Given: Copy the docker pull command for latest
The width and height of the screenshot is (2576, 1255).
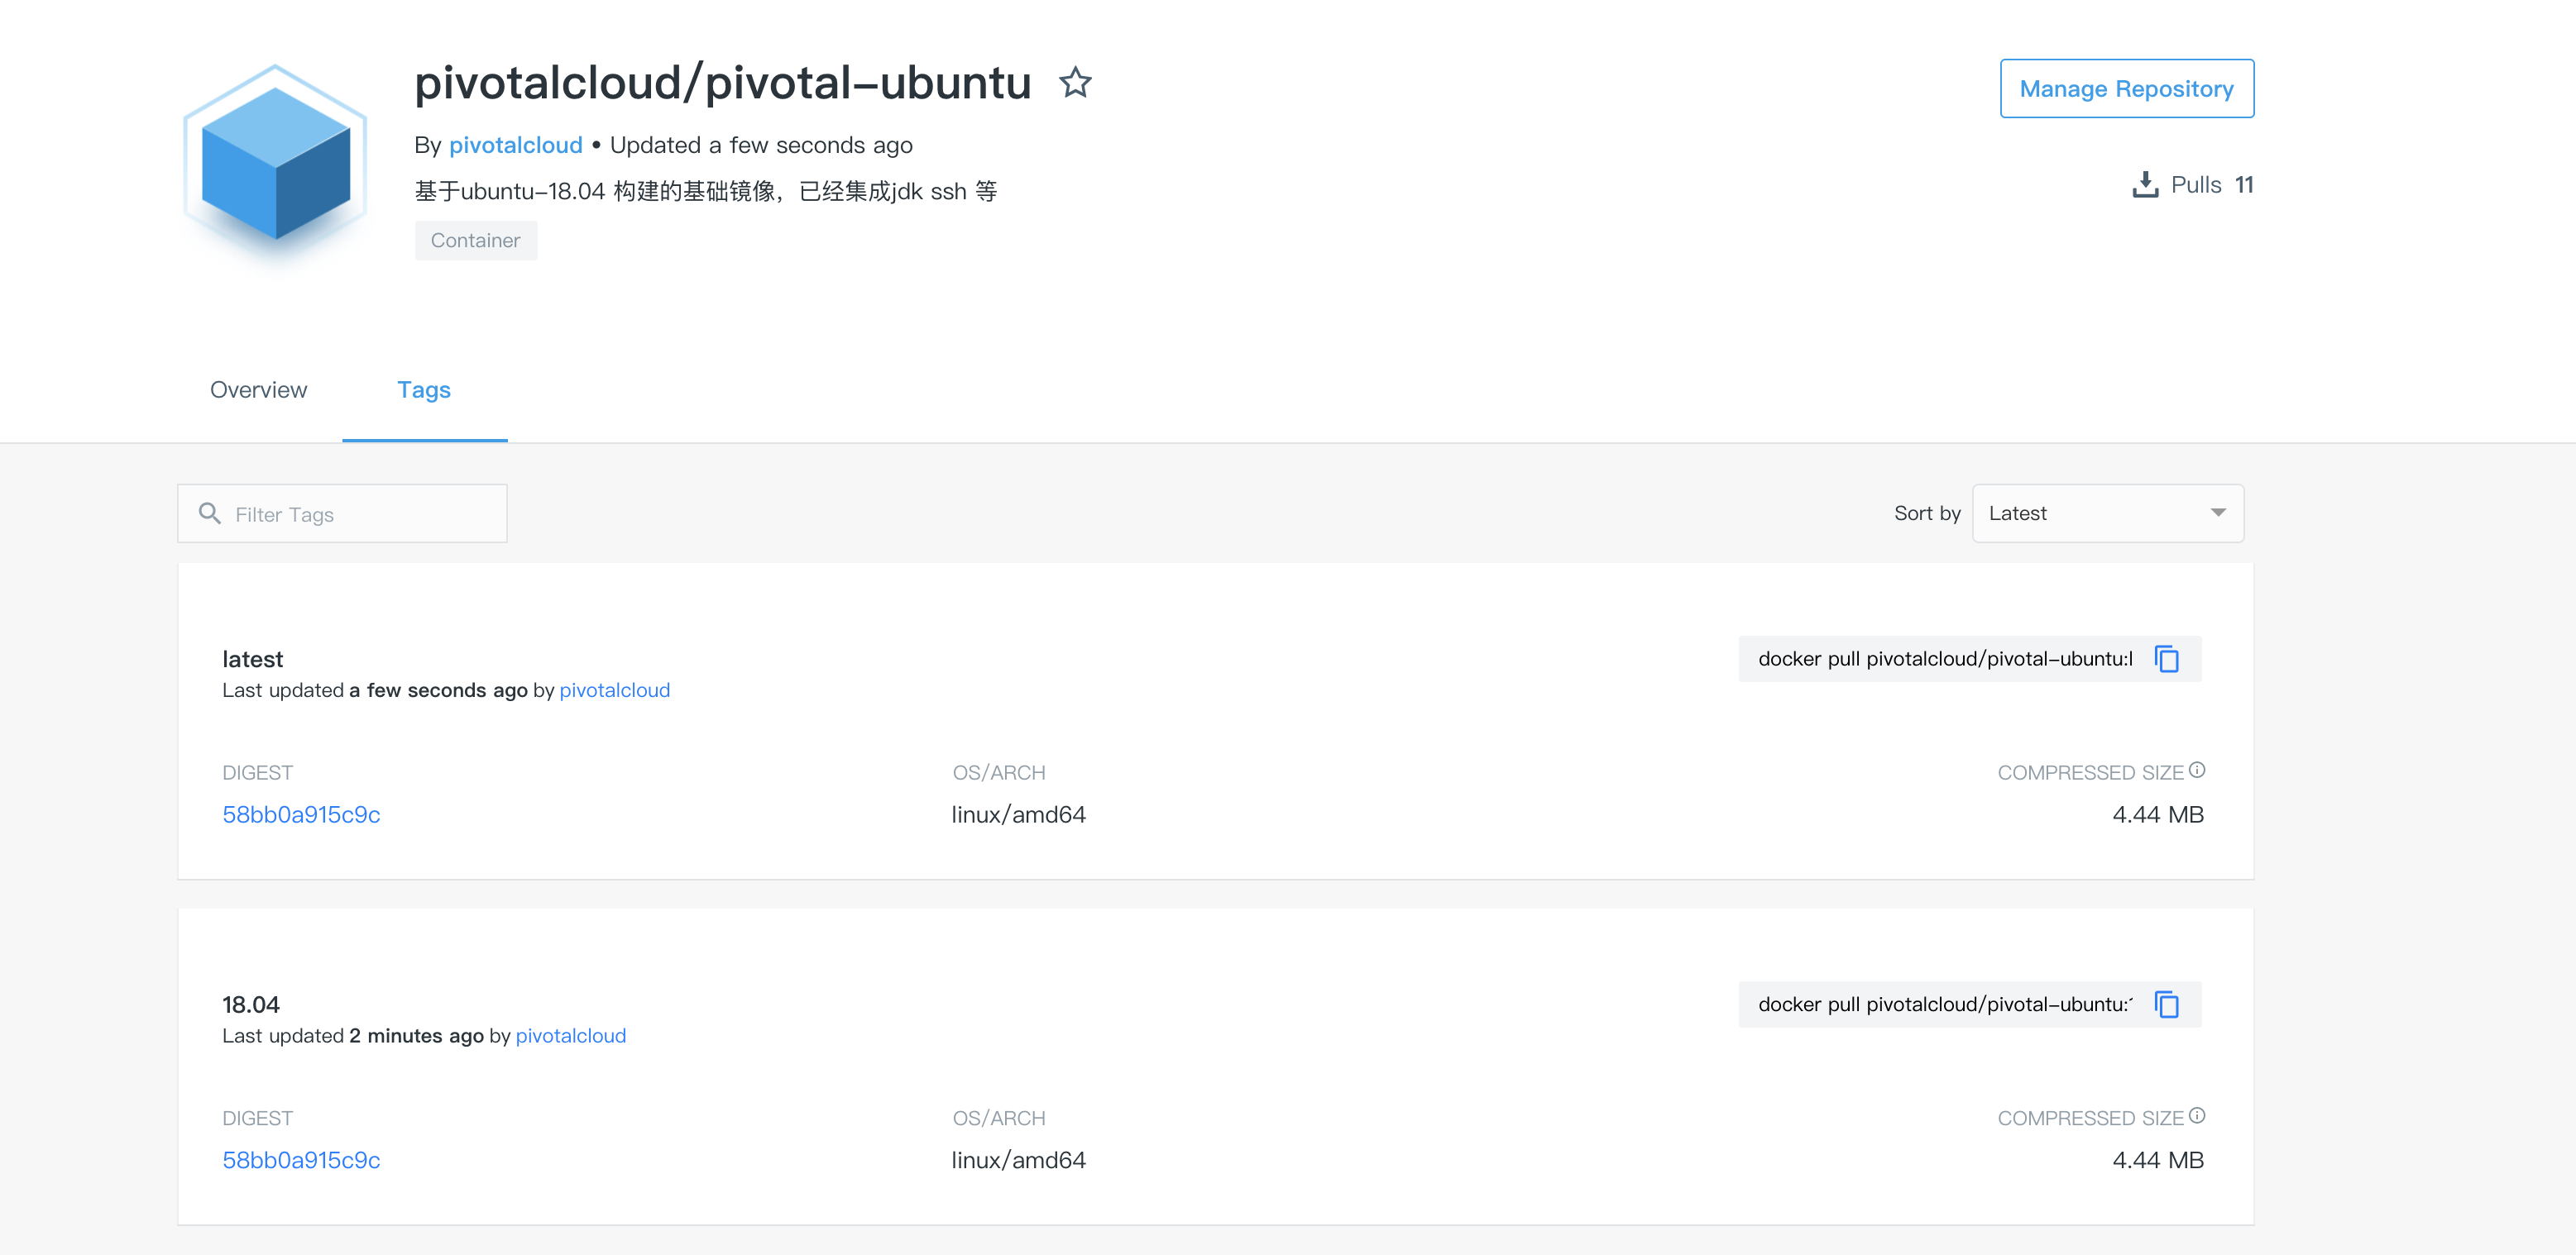Looking at the screenshot, I should (x=2166, y=660).
